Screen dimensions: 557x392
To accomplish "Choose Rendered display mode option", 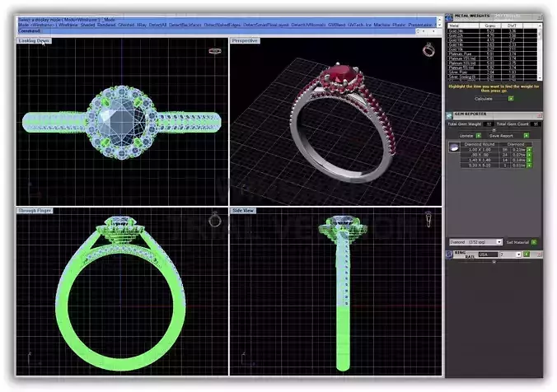I will [x=106, y=25].
